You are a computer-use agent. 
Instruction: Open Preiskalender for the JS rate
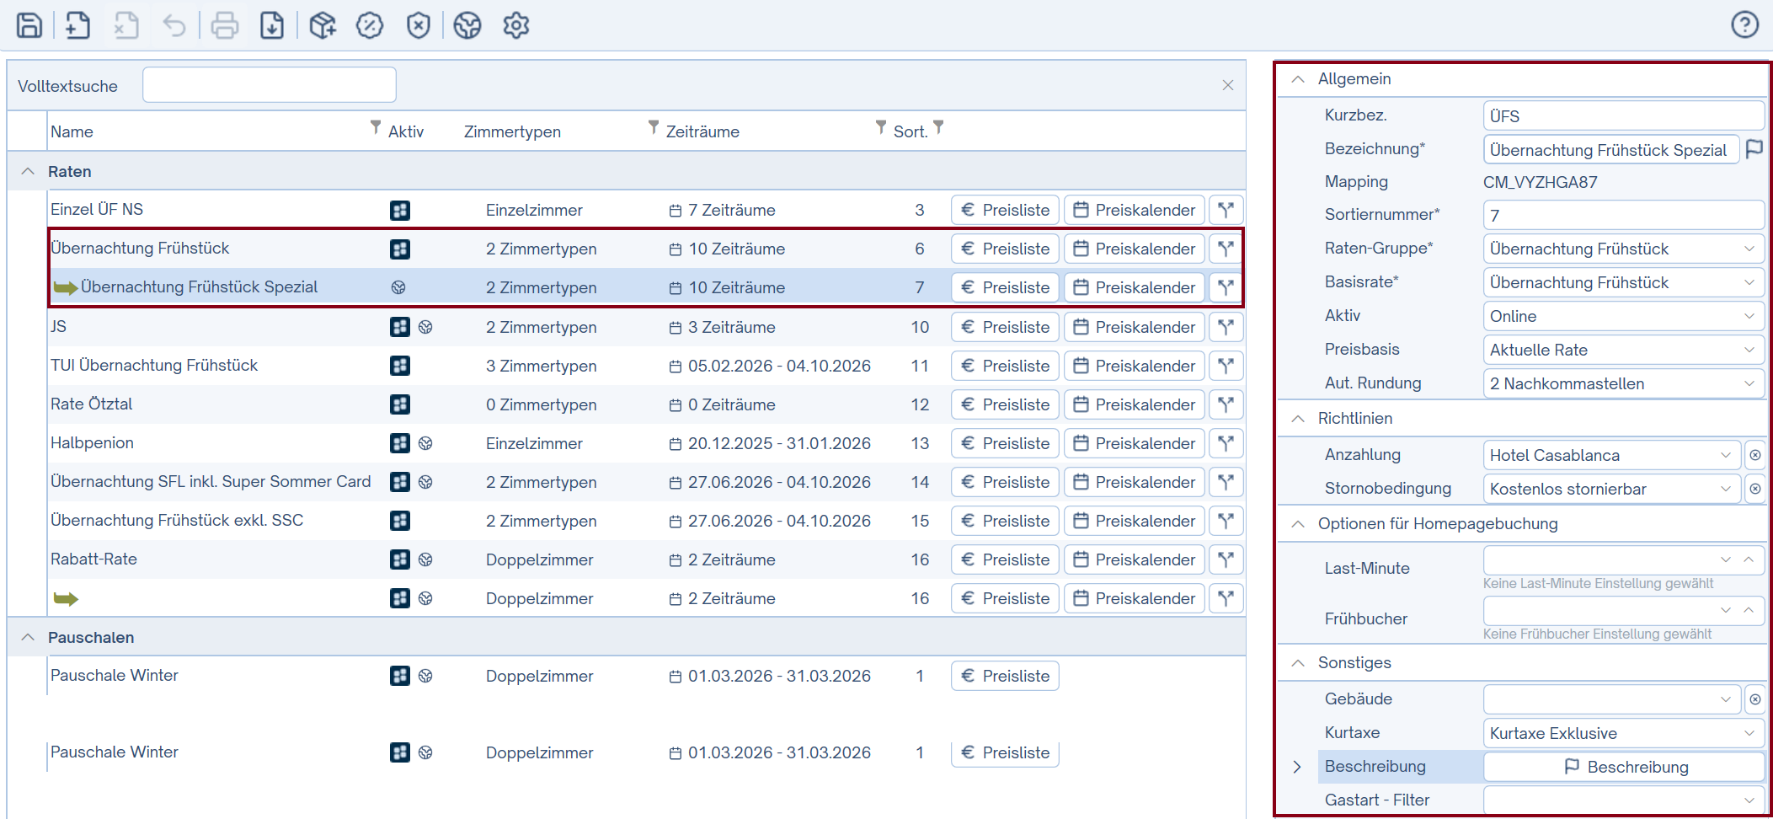click(x=1134, y=327)
